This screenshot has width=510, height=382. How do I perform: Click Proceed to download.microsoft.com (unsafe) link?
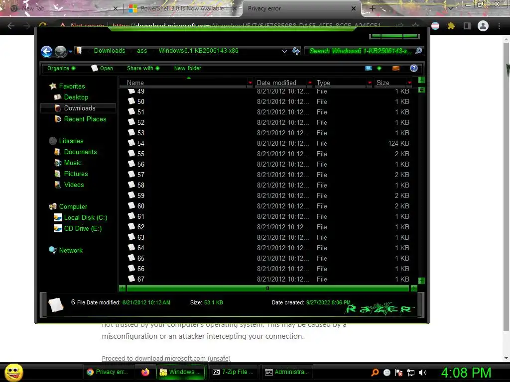click(166, 358)
